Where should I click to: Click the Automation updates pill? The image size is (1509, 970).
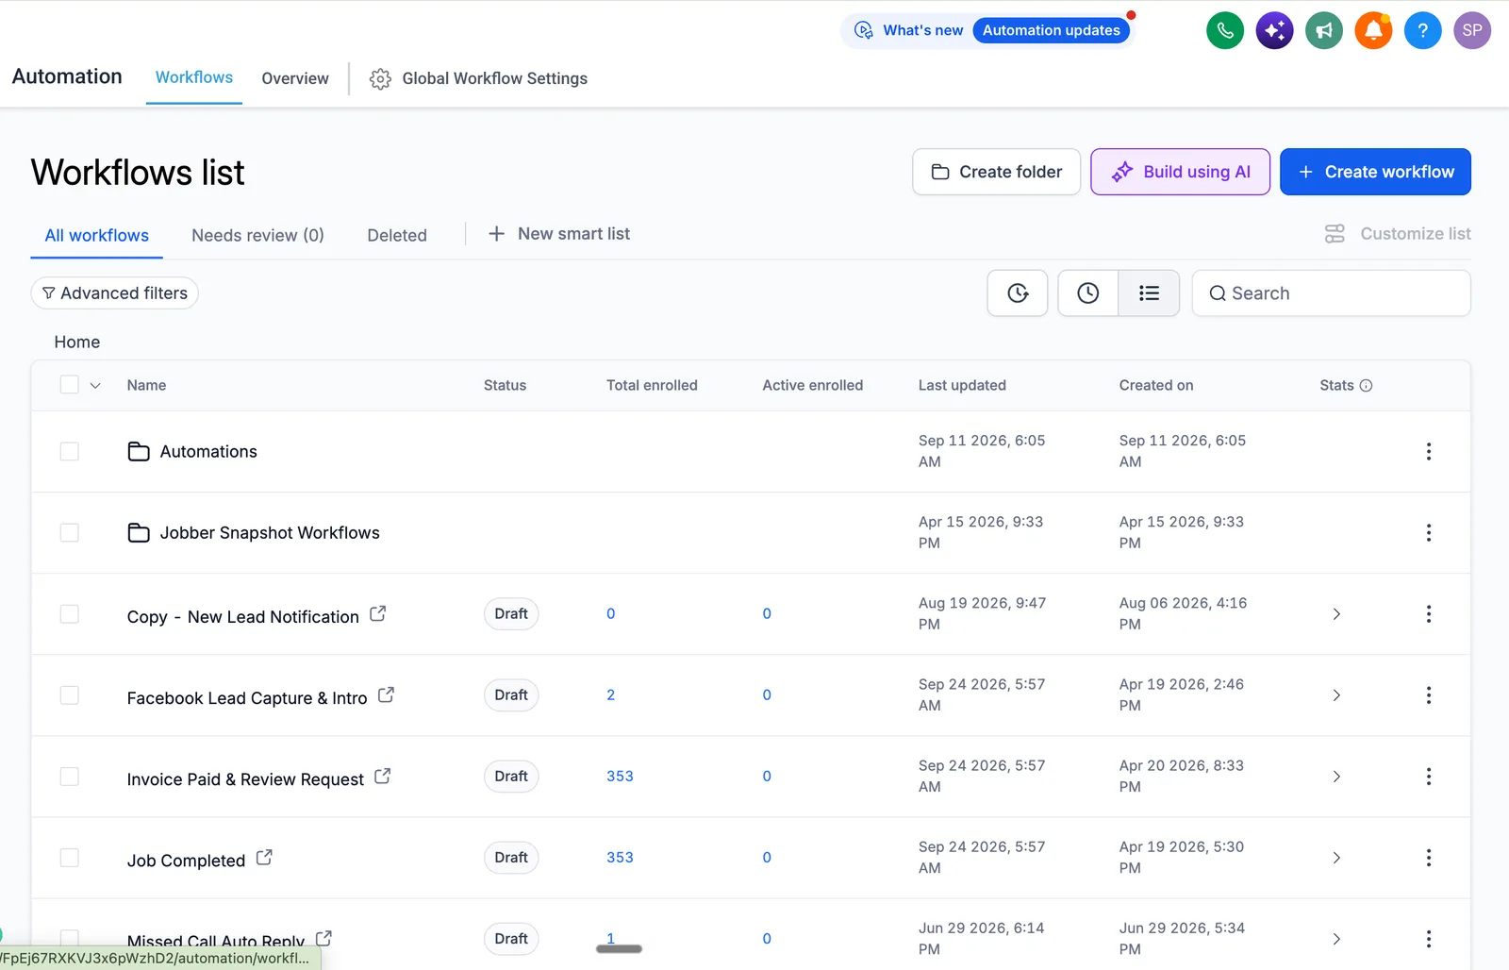pyautogui.click(x=1051, y=30)
